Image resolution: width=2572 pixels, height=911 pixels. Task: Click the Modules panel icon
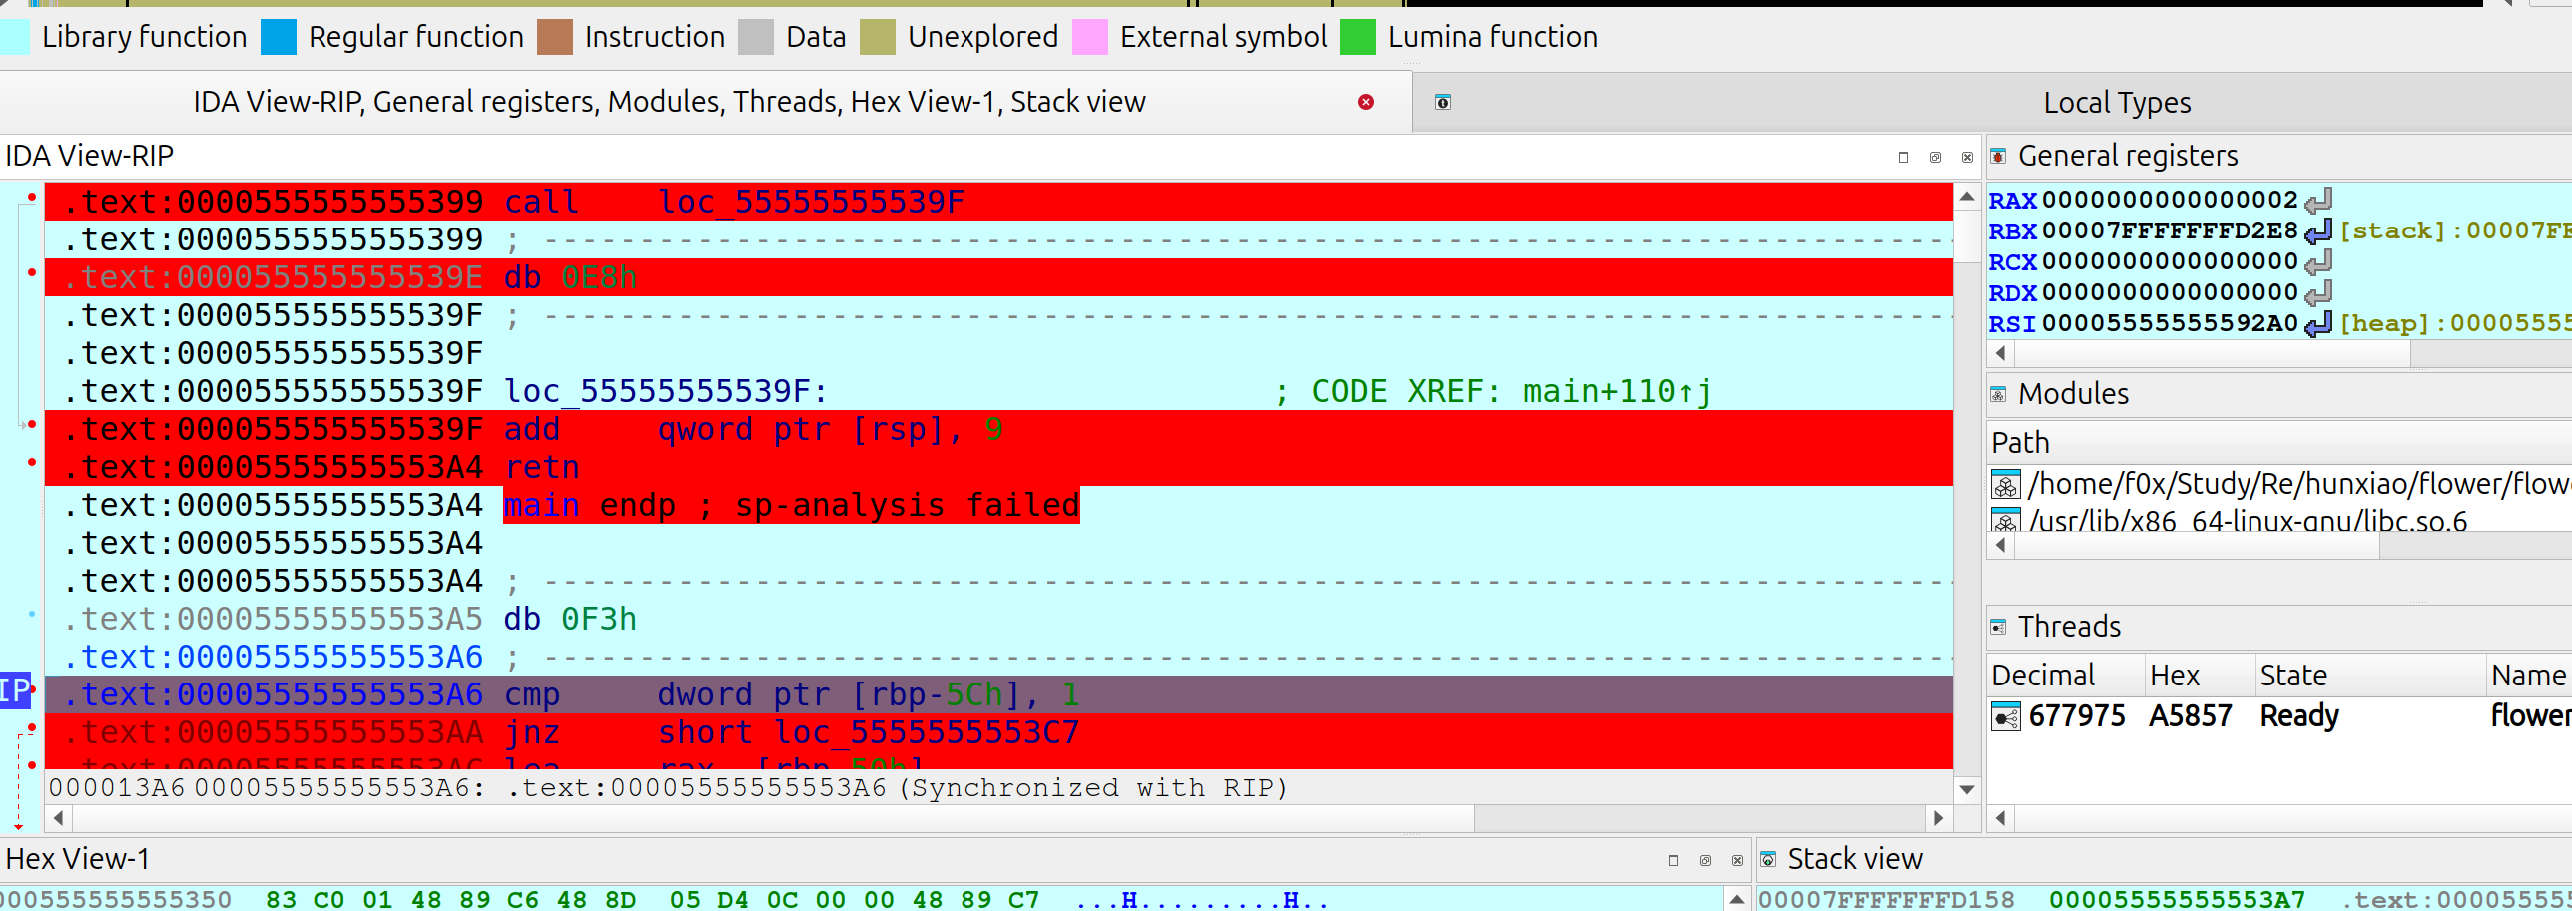[x=1998, y=394]
